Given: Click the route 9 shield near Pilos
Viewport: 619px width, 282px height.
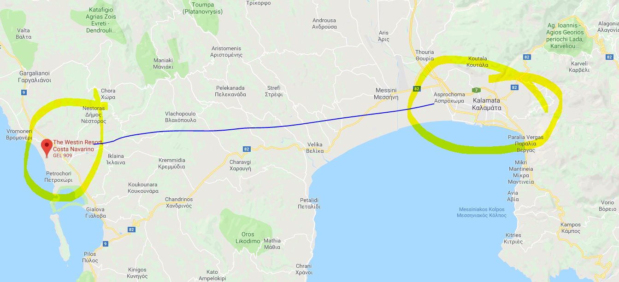Looking at the screenshot, I should [106, 244].
